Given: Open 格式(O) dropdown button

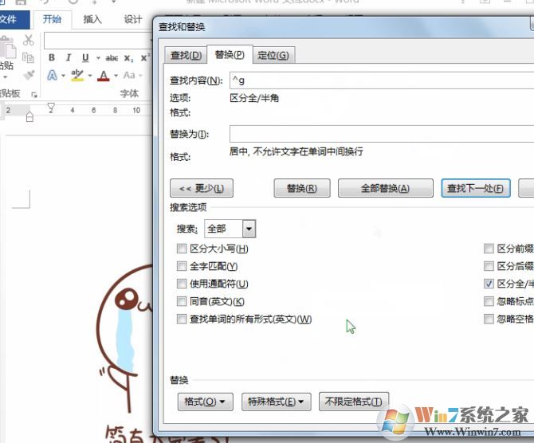Looking at the screenshot, I should (x=206, y=402).
